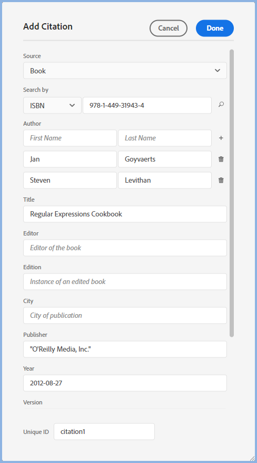The width and height of the screenshot is (257, 463).
Task: Focus the ISBN number search field
Action: (x=147, y=106)
